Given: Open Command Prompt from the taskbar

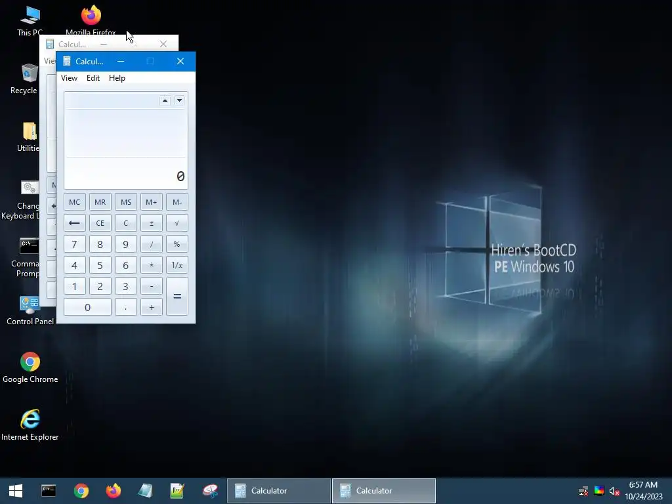Looking at the screenshot, I should (x=49, y=491).
